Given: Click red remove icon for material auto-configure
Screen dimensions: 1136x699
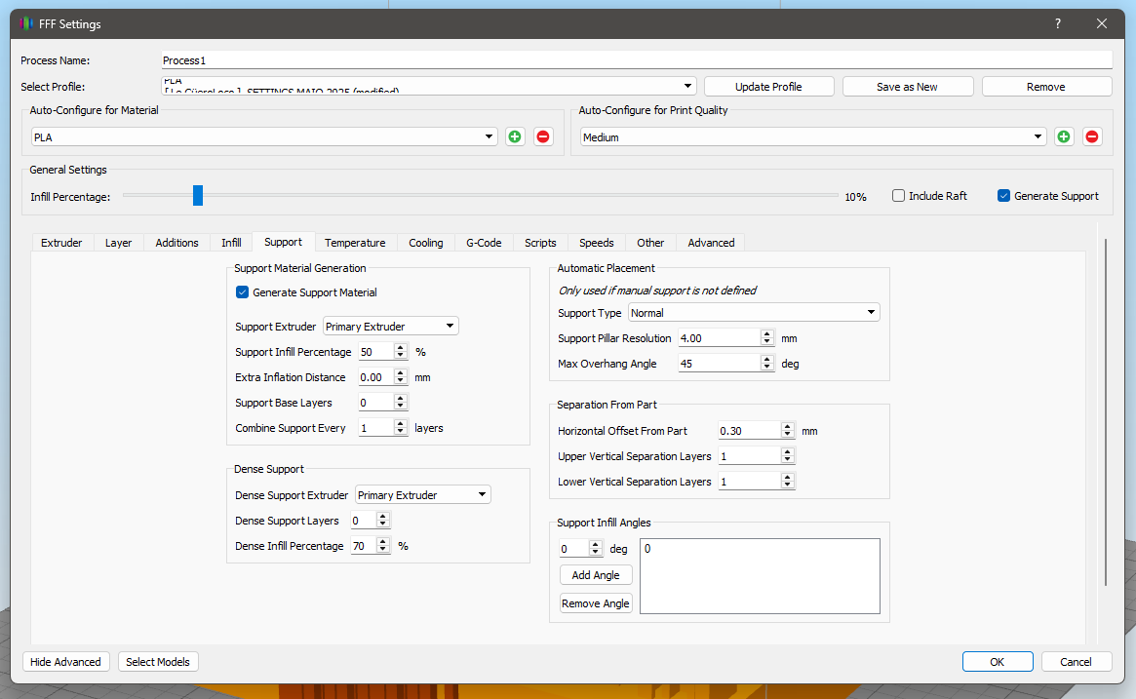Looking at the screenshot, I should [543, 137].
